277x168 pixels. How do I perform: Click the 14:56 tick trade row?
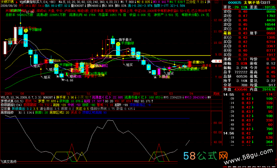248,134
